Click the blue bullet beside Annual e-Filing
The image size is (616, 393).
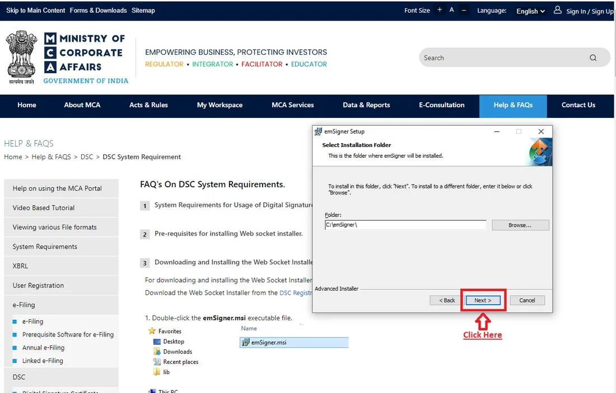(15, 348)
